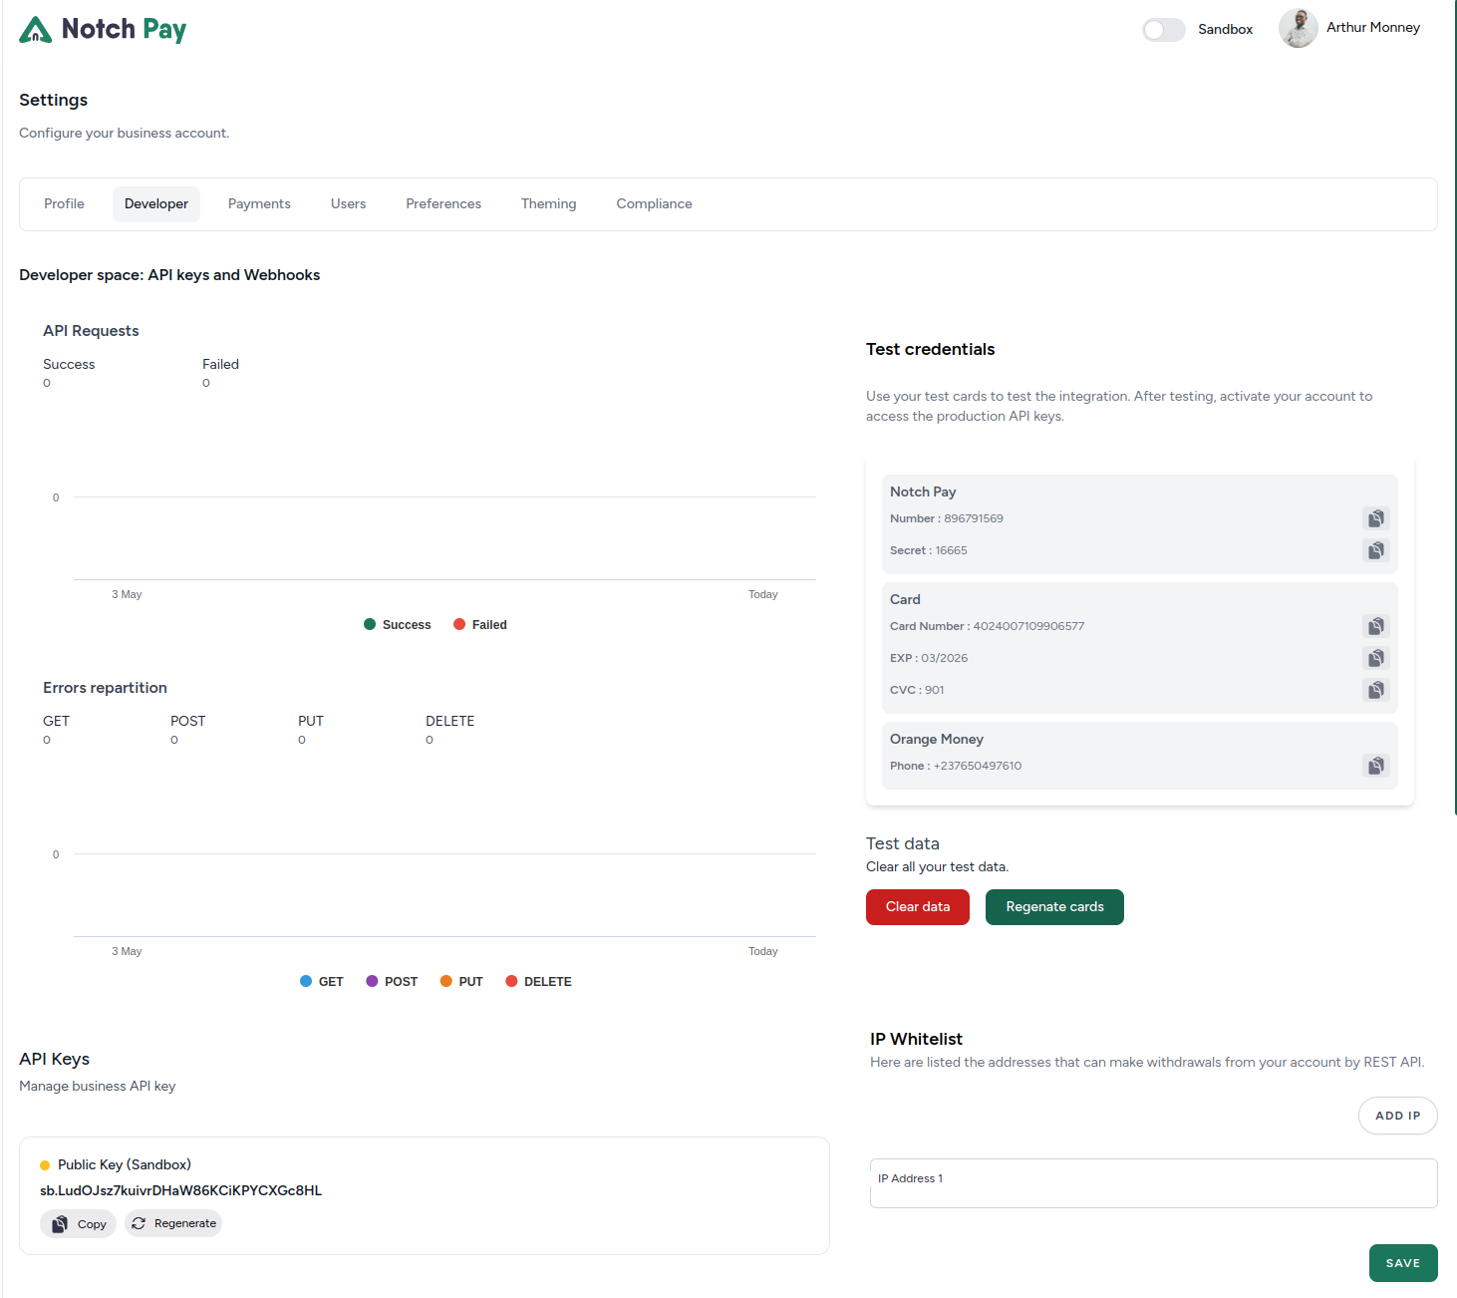Copy the Orange Money phone number
The height and width of the screenshot is (1298, 1457).
click(x=1375, y=766)
